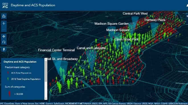Select the Central Park West map label
The width and height of the screenshot is (188, 105).
pyautogui.click(x=135, y=14)
